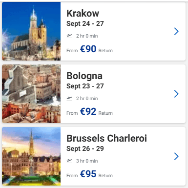Click the Sept 23 - 27 dates

(x=85, y=86)
